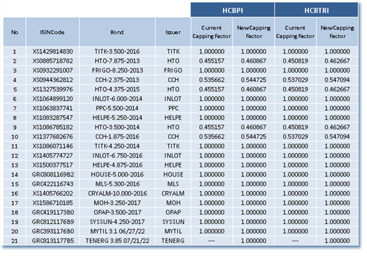Click the HOUSE issuer cell

click(173, 173)
